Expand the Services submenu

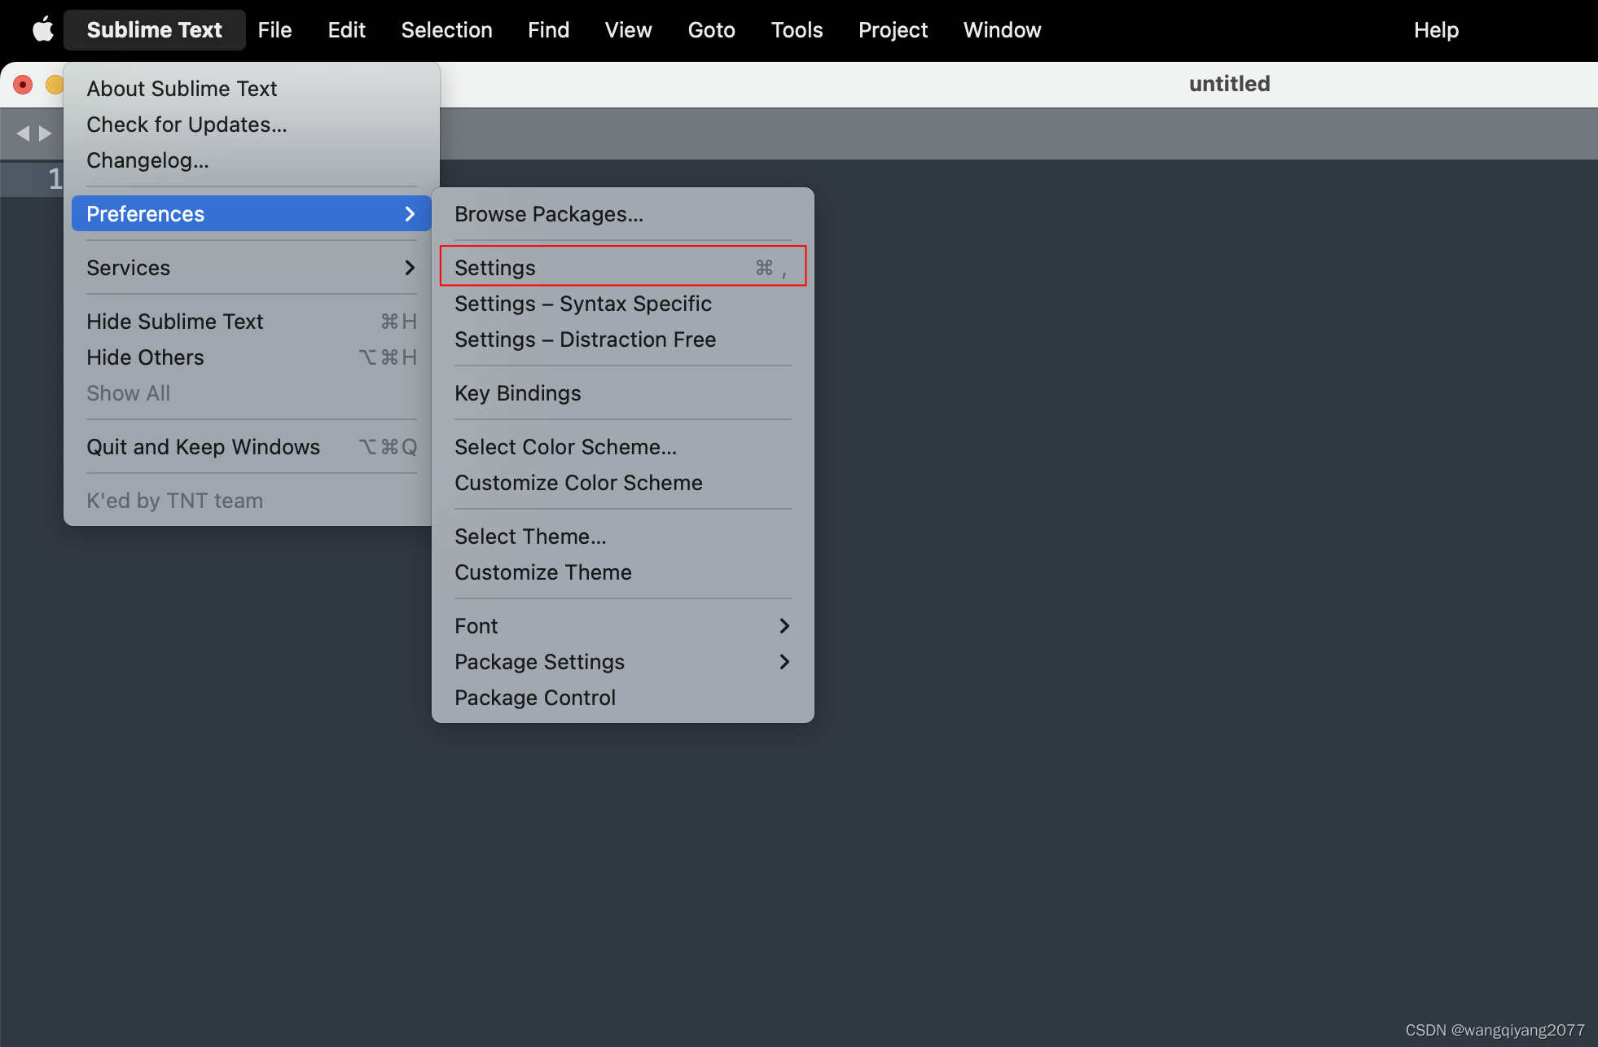tap(252, 267)
